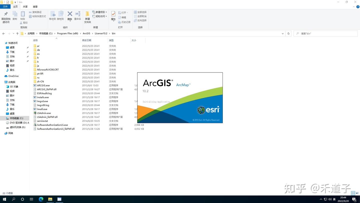Open the 文件 menu
Image resolution: width=360 pixels, height=203 pixels.
(x=5, y=7)
